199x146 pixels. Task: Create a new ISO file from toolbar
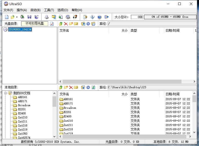pos(7,17)
